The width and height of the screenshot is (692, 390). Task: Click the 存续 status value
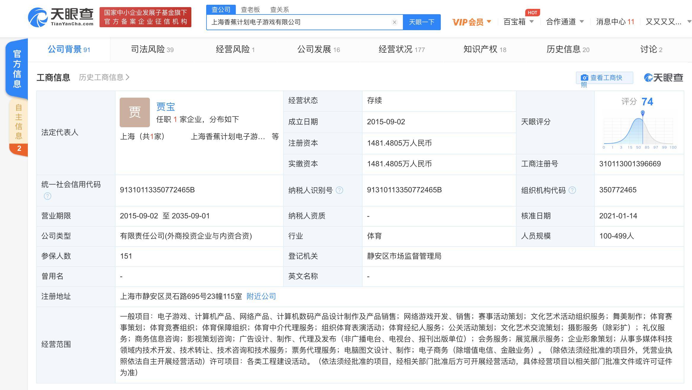click(374, 101)
